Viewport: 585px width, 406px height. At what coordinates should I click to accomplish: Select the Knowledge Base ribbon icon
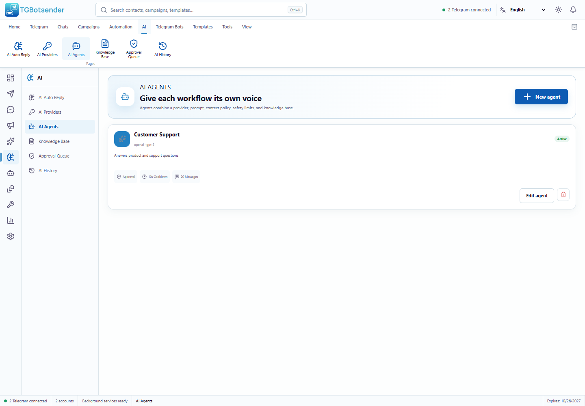coord(105,49)
